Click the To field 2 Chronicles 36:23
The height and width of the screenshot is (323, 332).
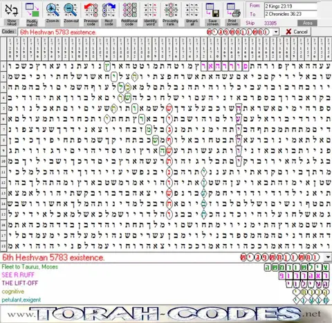pyautogui.click(x=290, y=14)
